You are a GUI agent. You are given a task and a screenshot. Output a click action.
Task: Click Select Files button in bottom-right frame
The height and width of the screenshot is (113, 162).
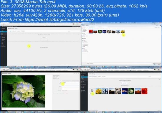tap(125, 83)
